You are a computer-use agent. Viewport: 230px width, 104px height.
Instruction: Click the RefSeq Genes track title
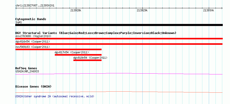[26, 68]
